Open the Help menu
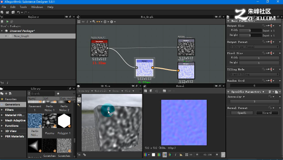 pos(51,7)
